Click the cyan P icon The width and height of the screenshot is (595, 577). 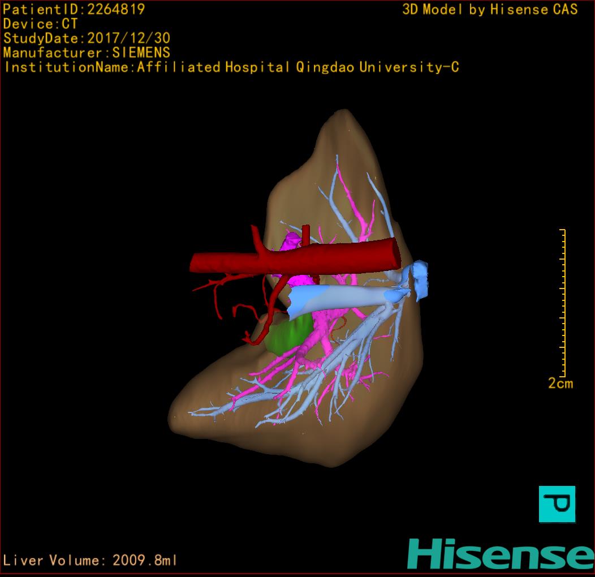point(557,504)
